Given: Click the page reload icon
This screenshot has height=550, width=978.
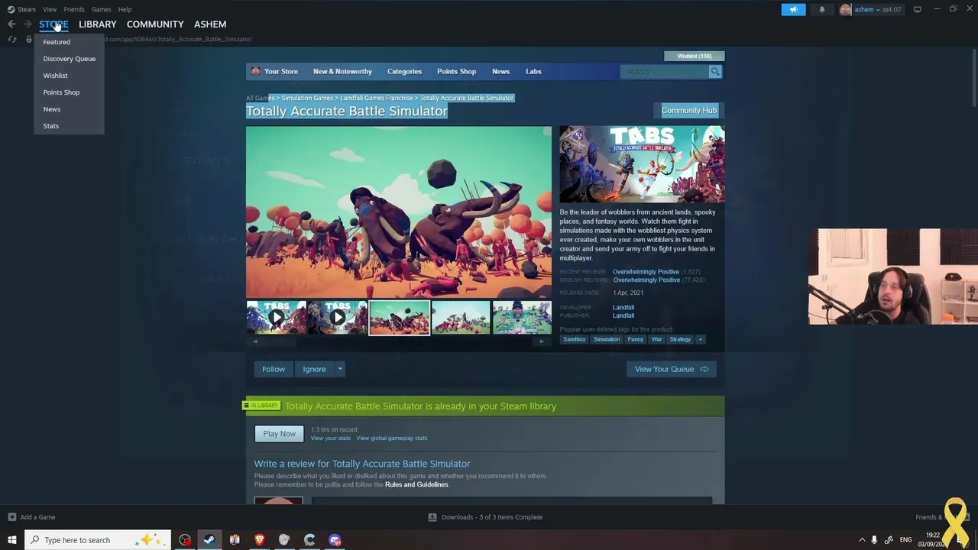Looking at the screenshot, I should 12,39.
